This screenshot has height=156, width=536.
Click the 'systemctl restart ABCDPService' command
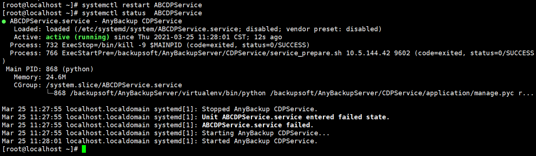(142, 5)
